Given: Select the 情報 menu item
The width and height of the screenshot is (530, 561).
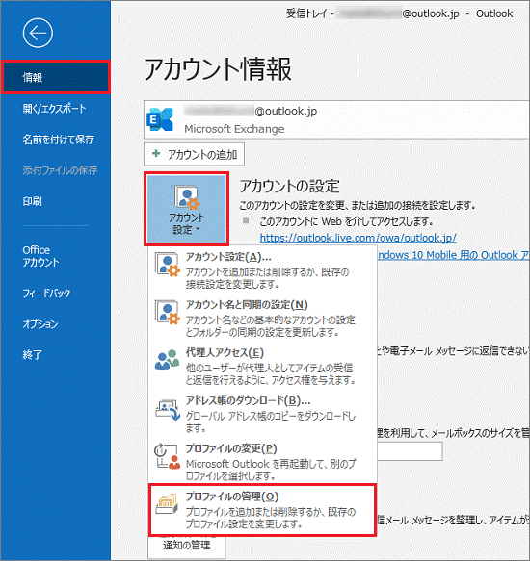Looking at the screenshot, I should [56, 77].
